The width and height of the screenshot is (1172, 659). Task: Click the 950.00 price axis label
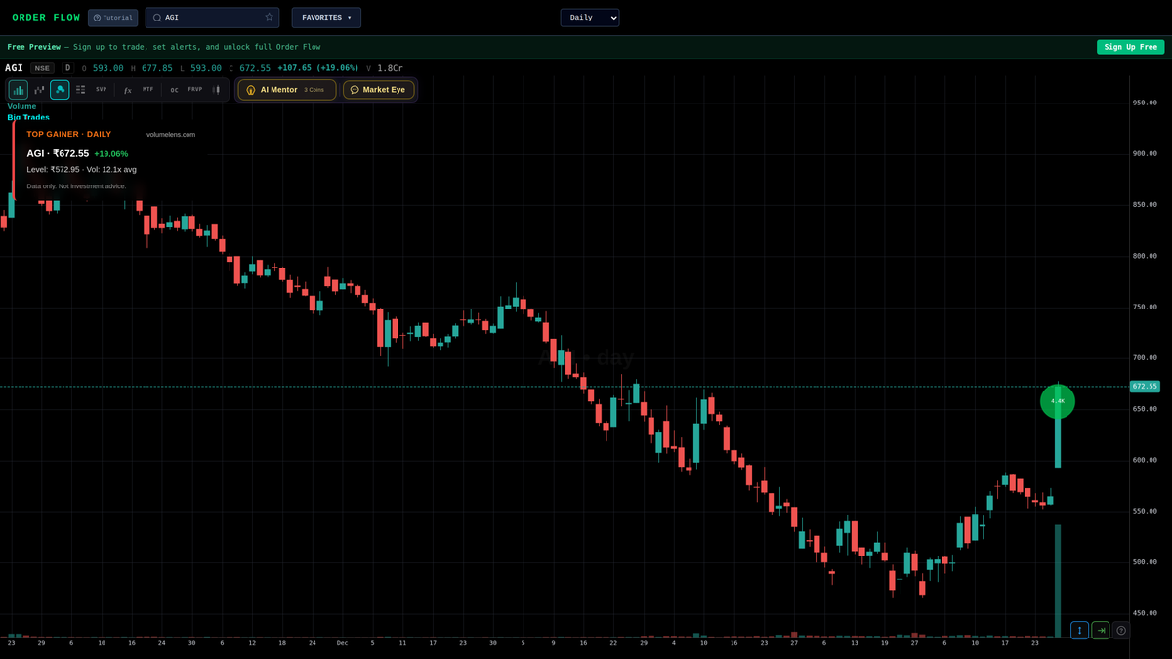click(1145, 103)
